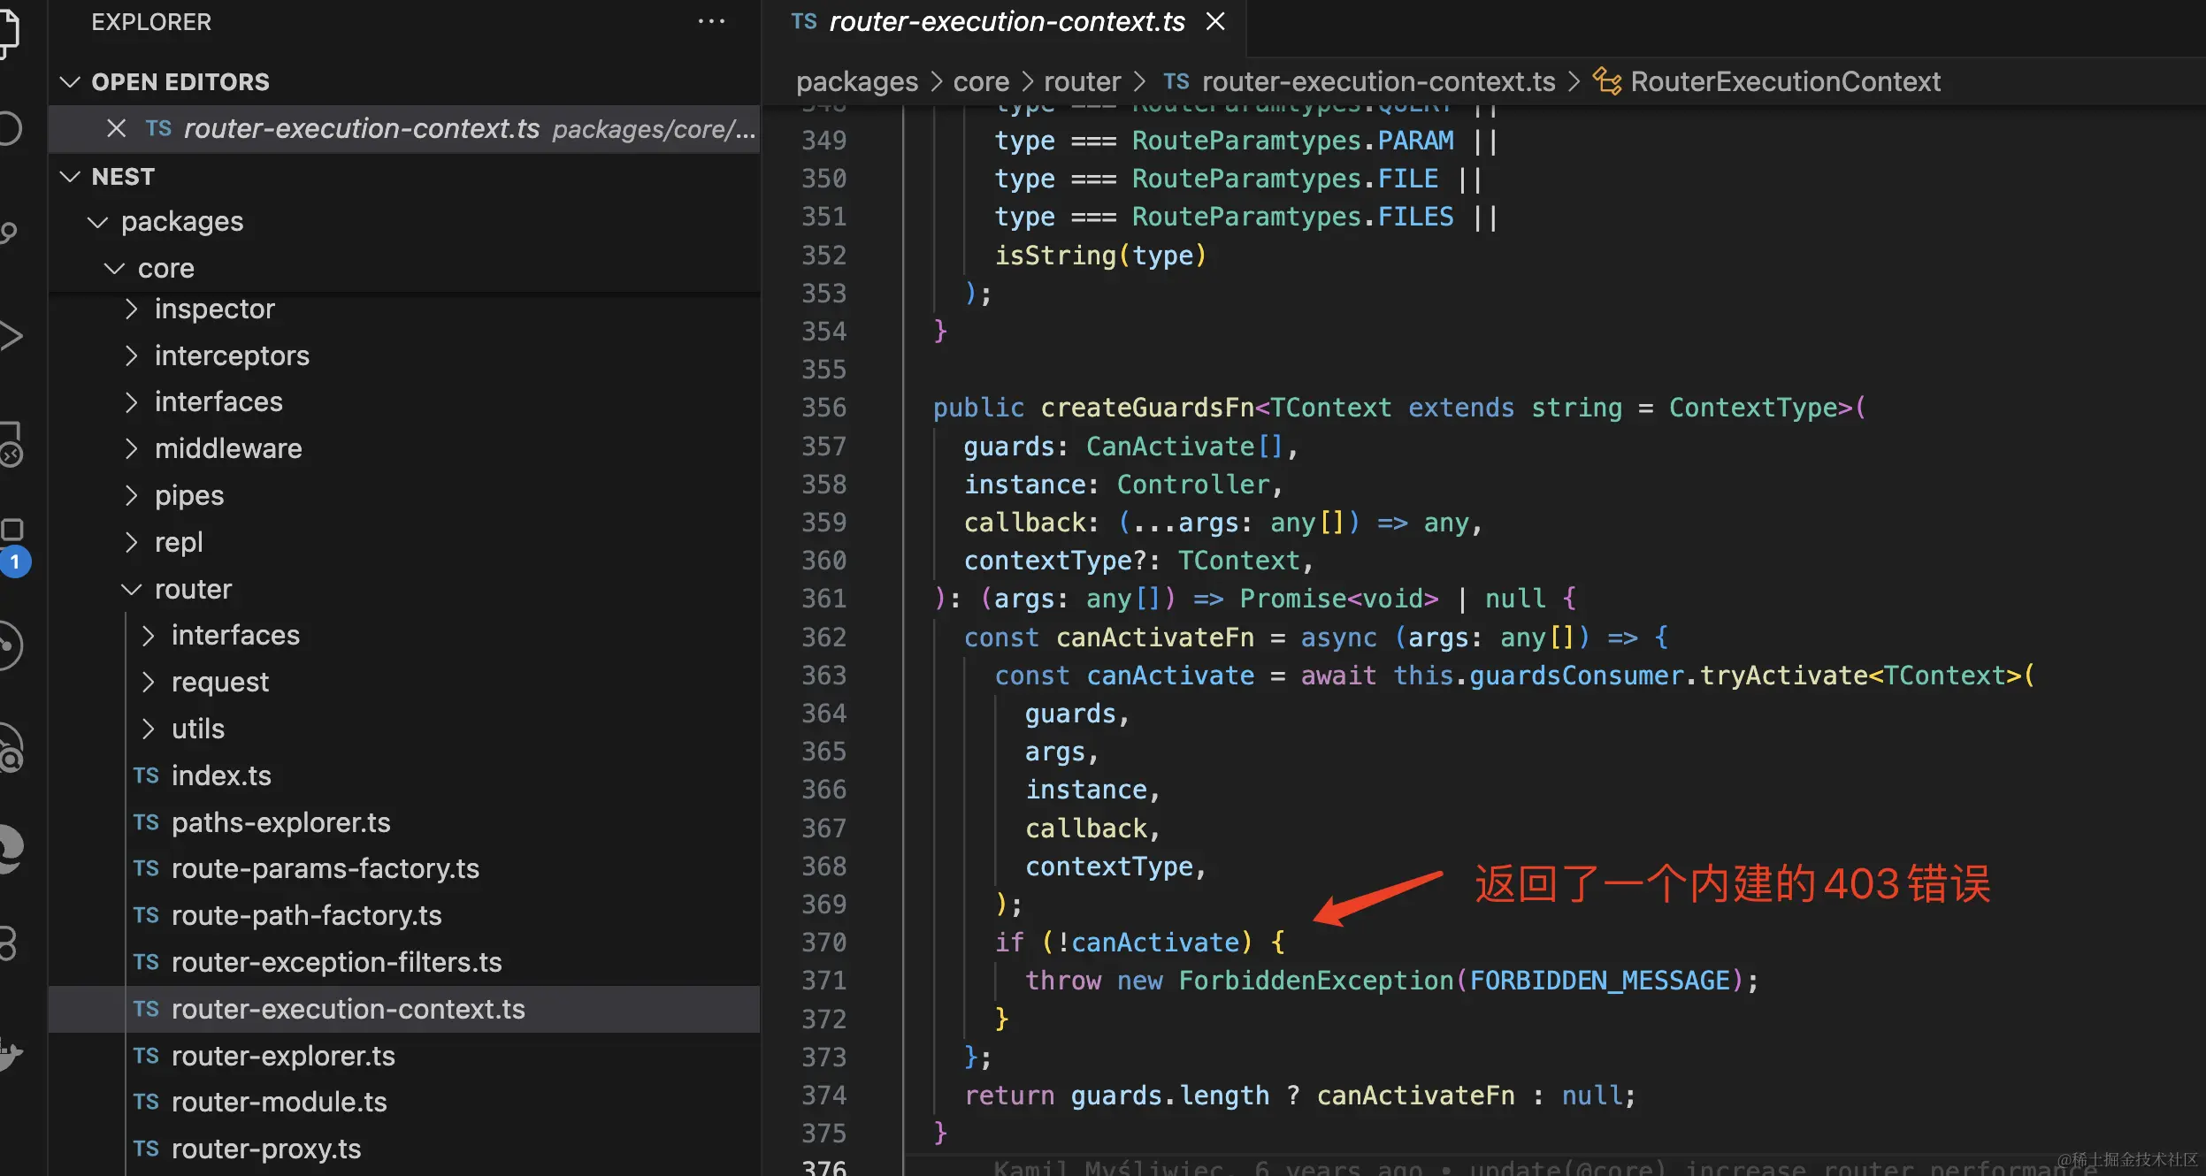The width and height of the screenshot is (2206, 1176).
Task: Click guards.length on return line 374
Action: [x=1169, y=1096]
